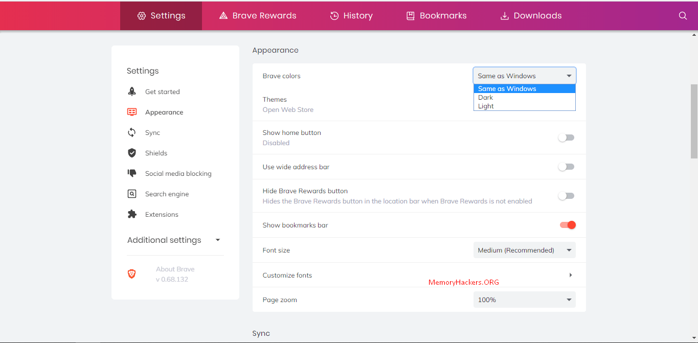Click the History clock icon
The height and width of the screenshot is (343, 698).
coord(334,16)
